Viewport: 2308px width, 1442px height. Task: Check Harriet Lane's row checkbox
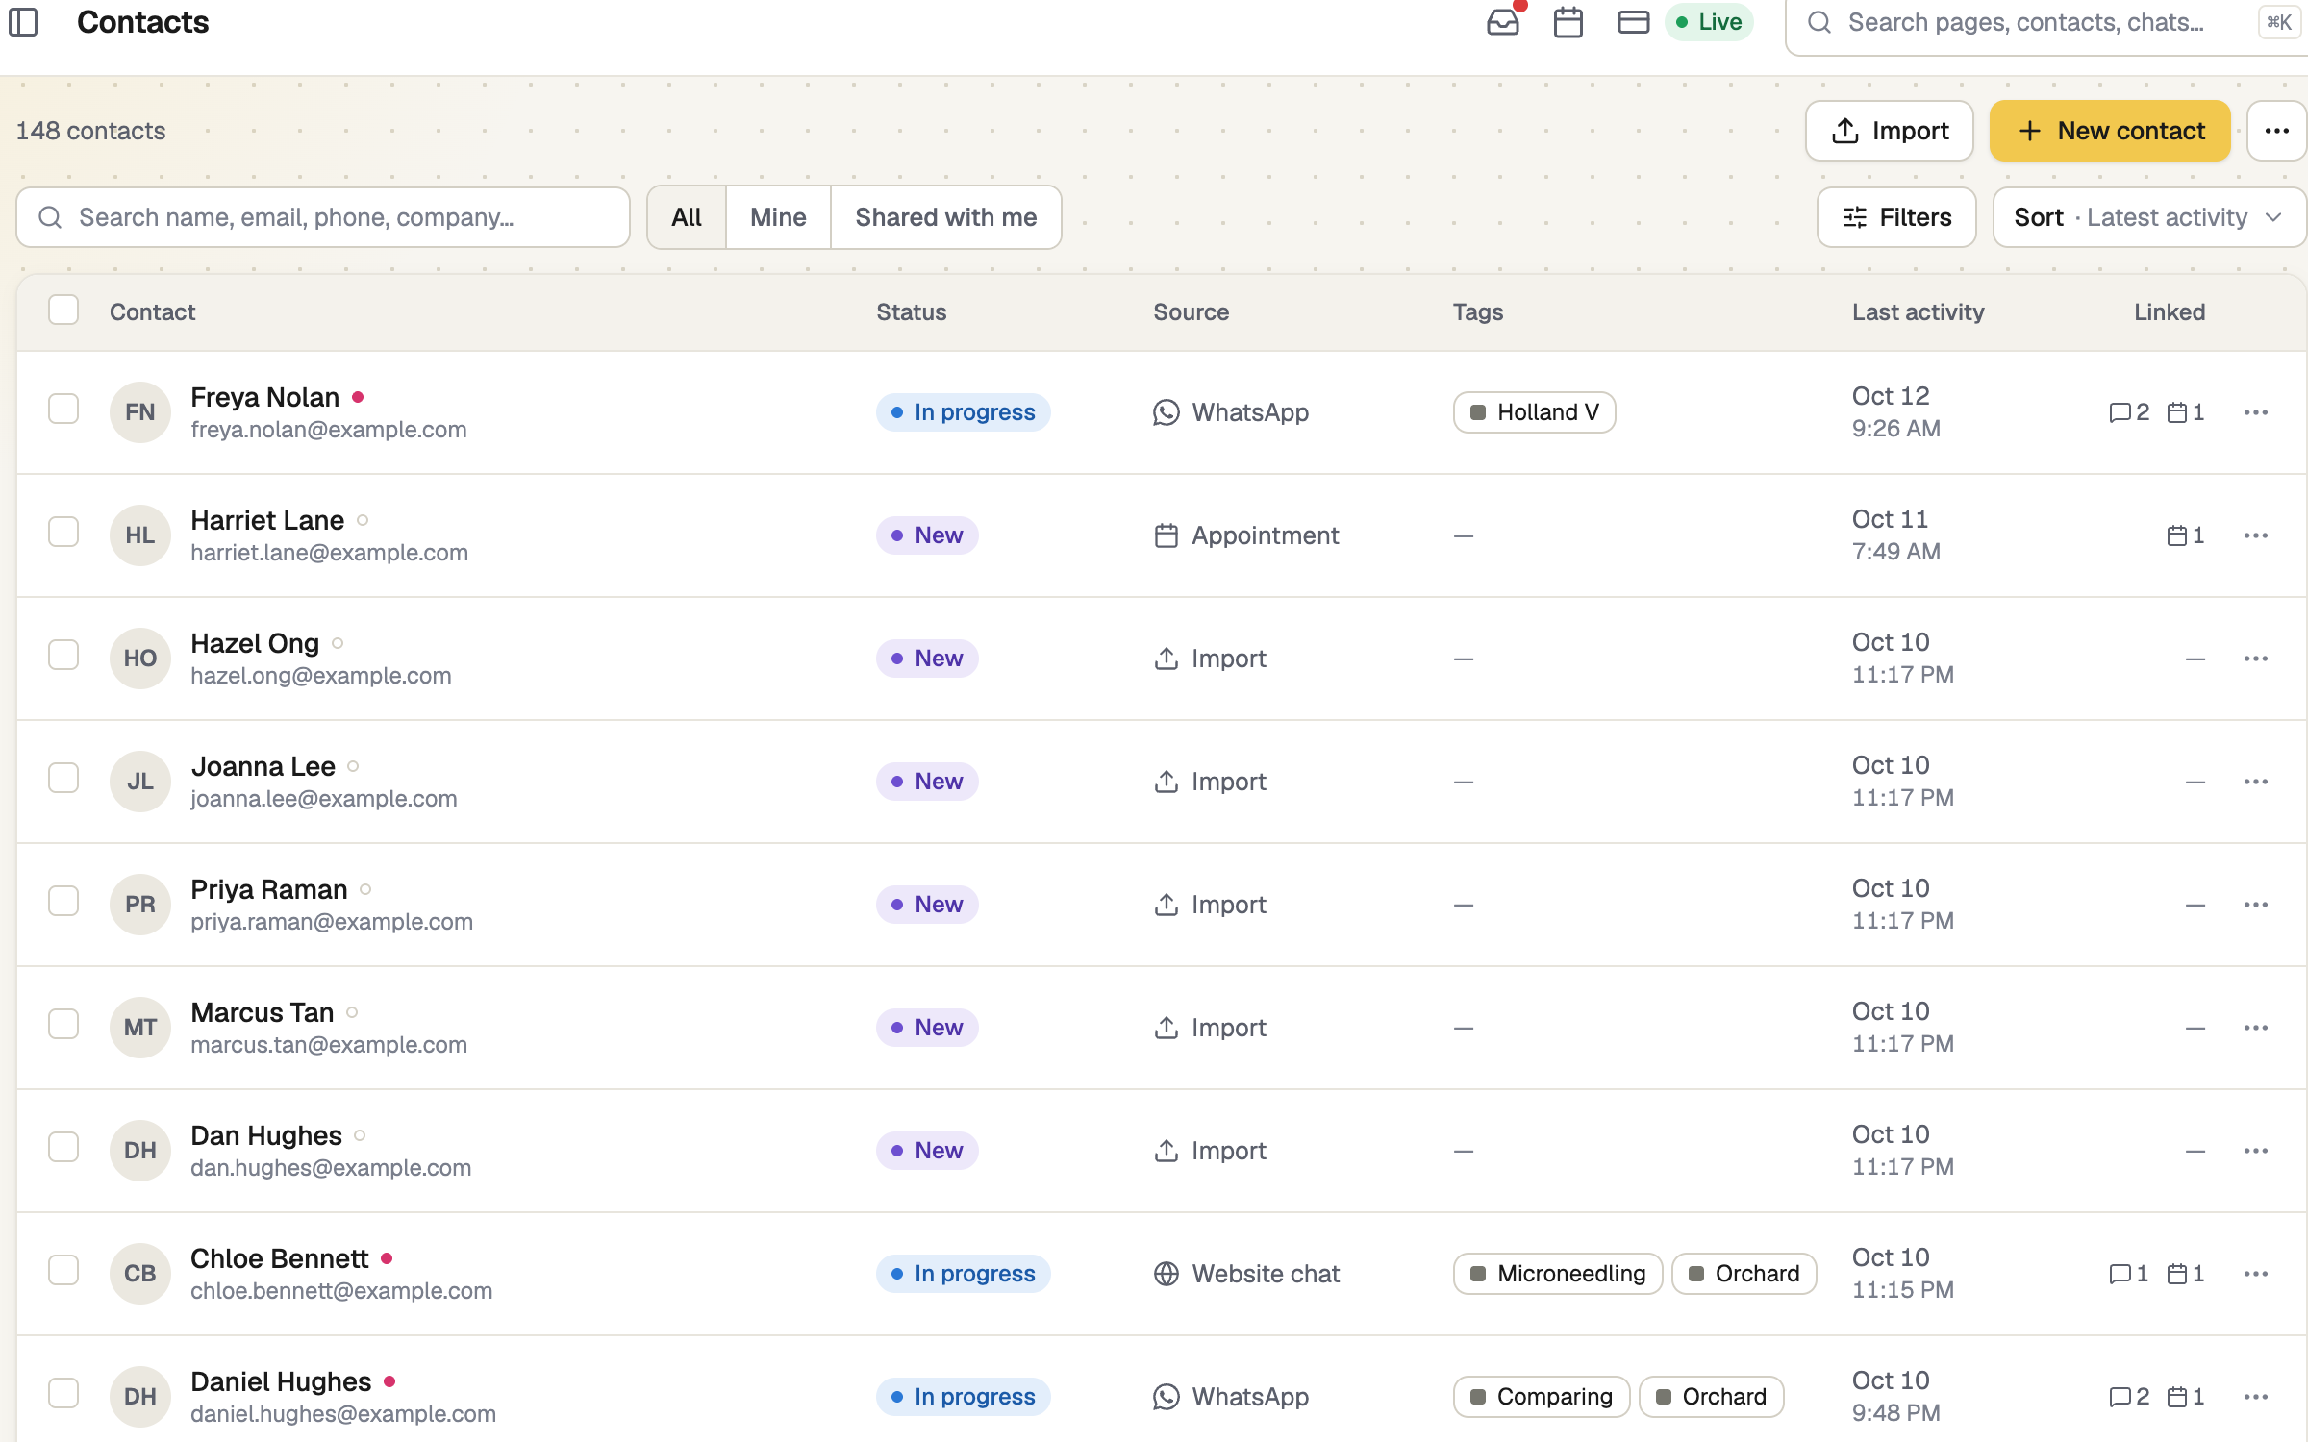coord(63,532)
